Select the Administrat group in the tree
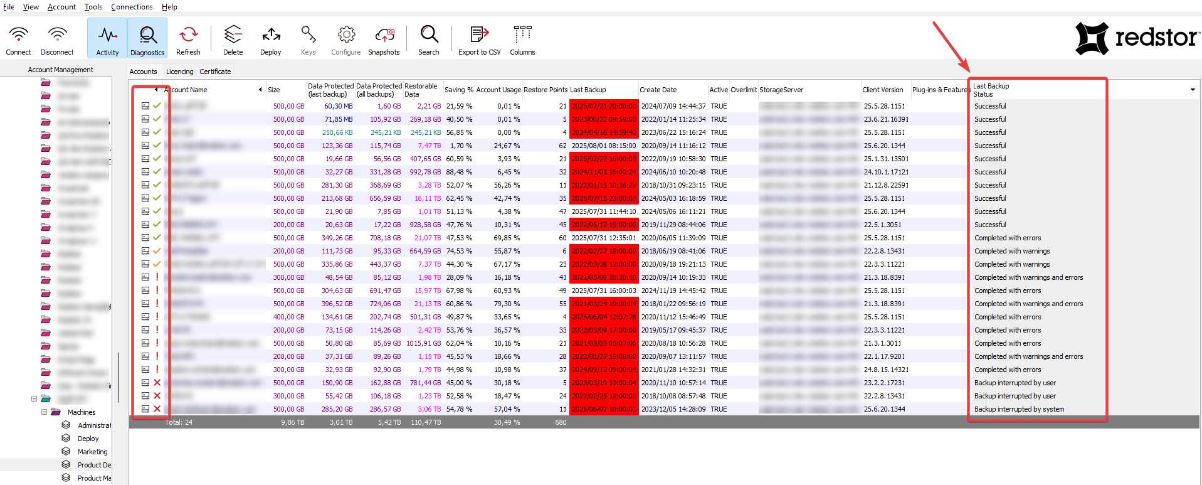1202x485 pixels. point(94,425)
